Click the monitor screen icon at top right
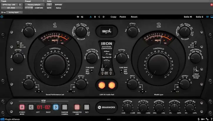This screenshot has height=121, width=213. (x=212, y=17)
